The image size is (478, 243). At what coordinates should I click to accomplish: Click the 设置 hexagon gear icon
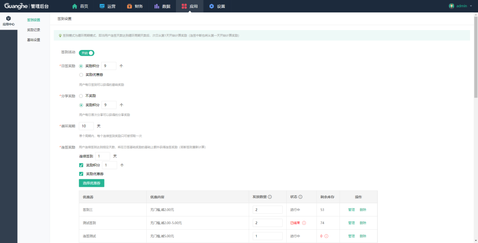(x=212, y=6)
